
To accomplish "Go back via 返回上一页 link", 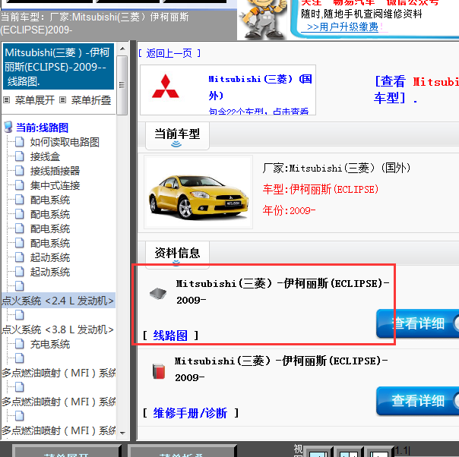I will click(169, 53).
